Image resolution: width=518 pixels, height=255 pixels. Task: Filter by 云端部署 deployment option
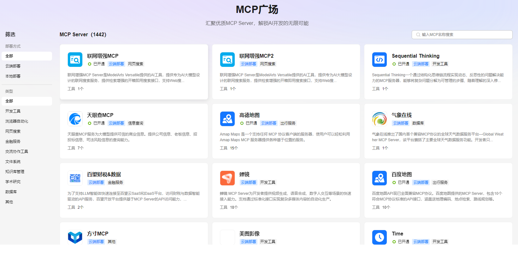(x=13, y=66)
